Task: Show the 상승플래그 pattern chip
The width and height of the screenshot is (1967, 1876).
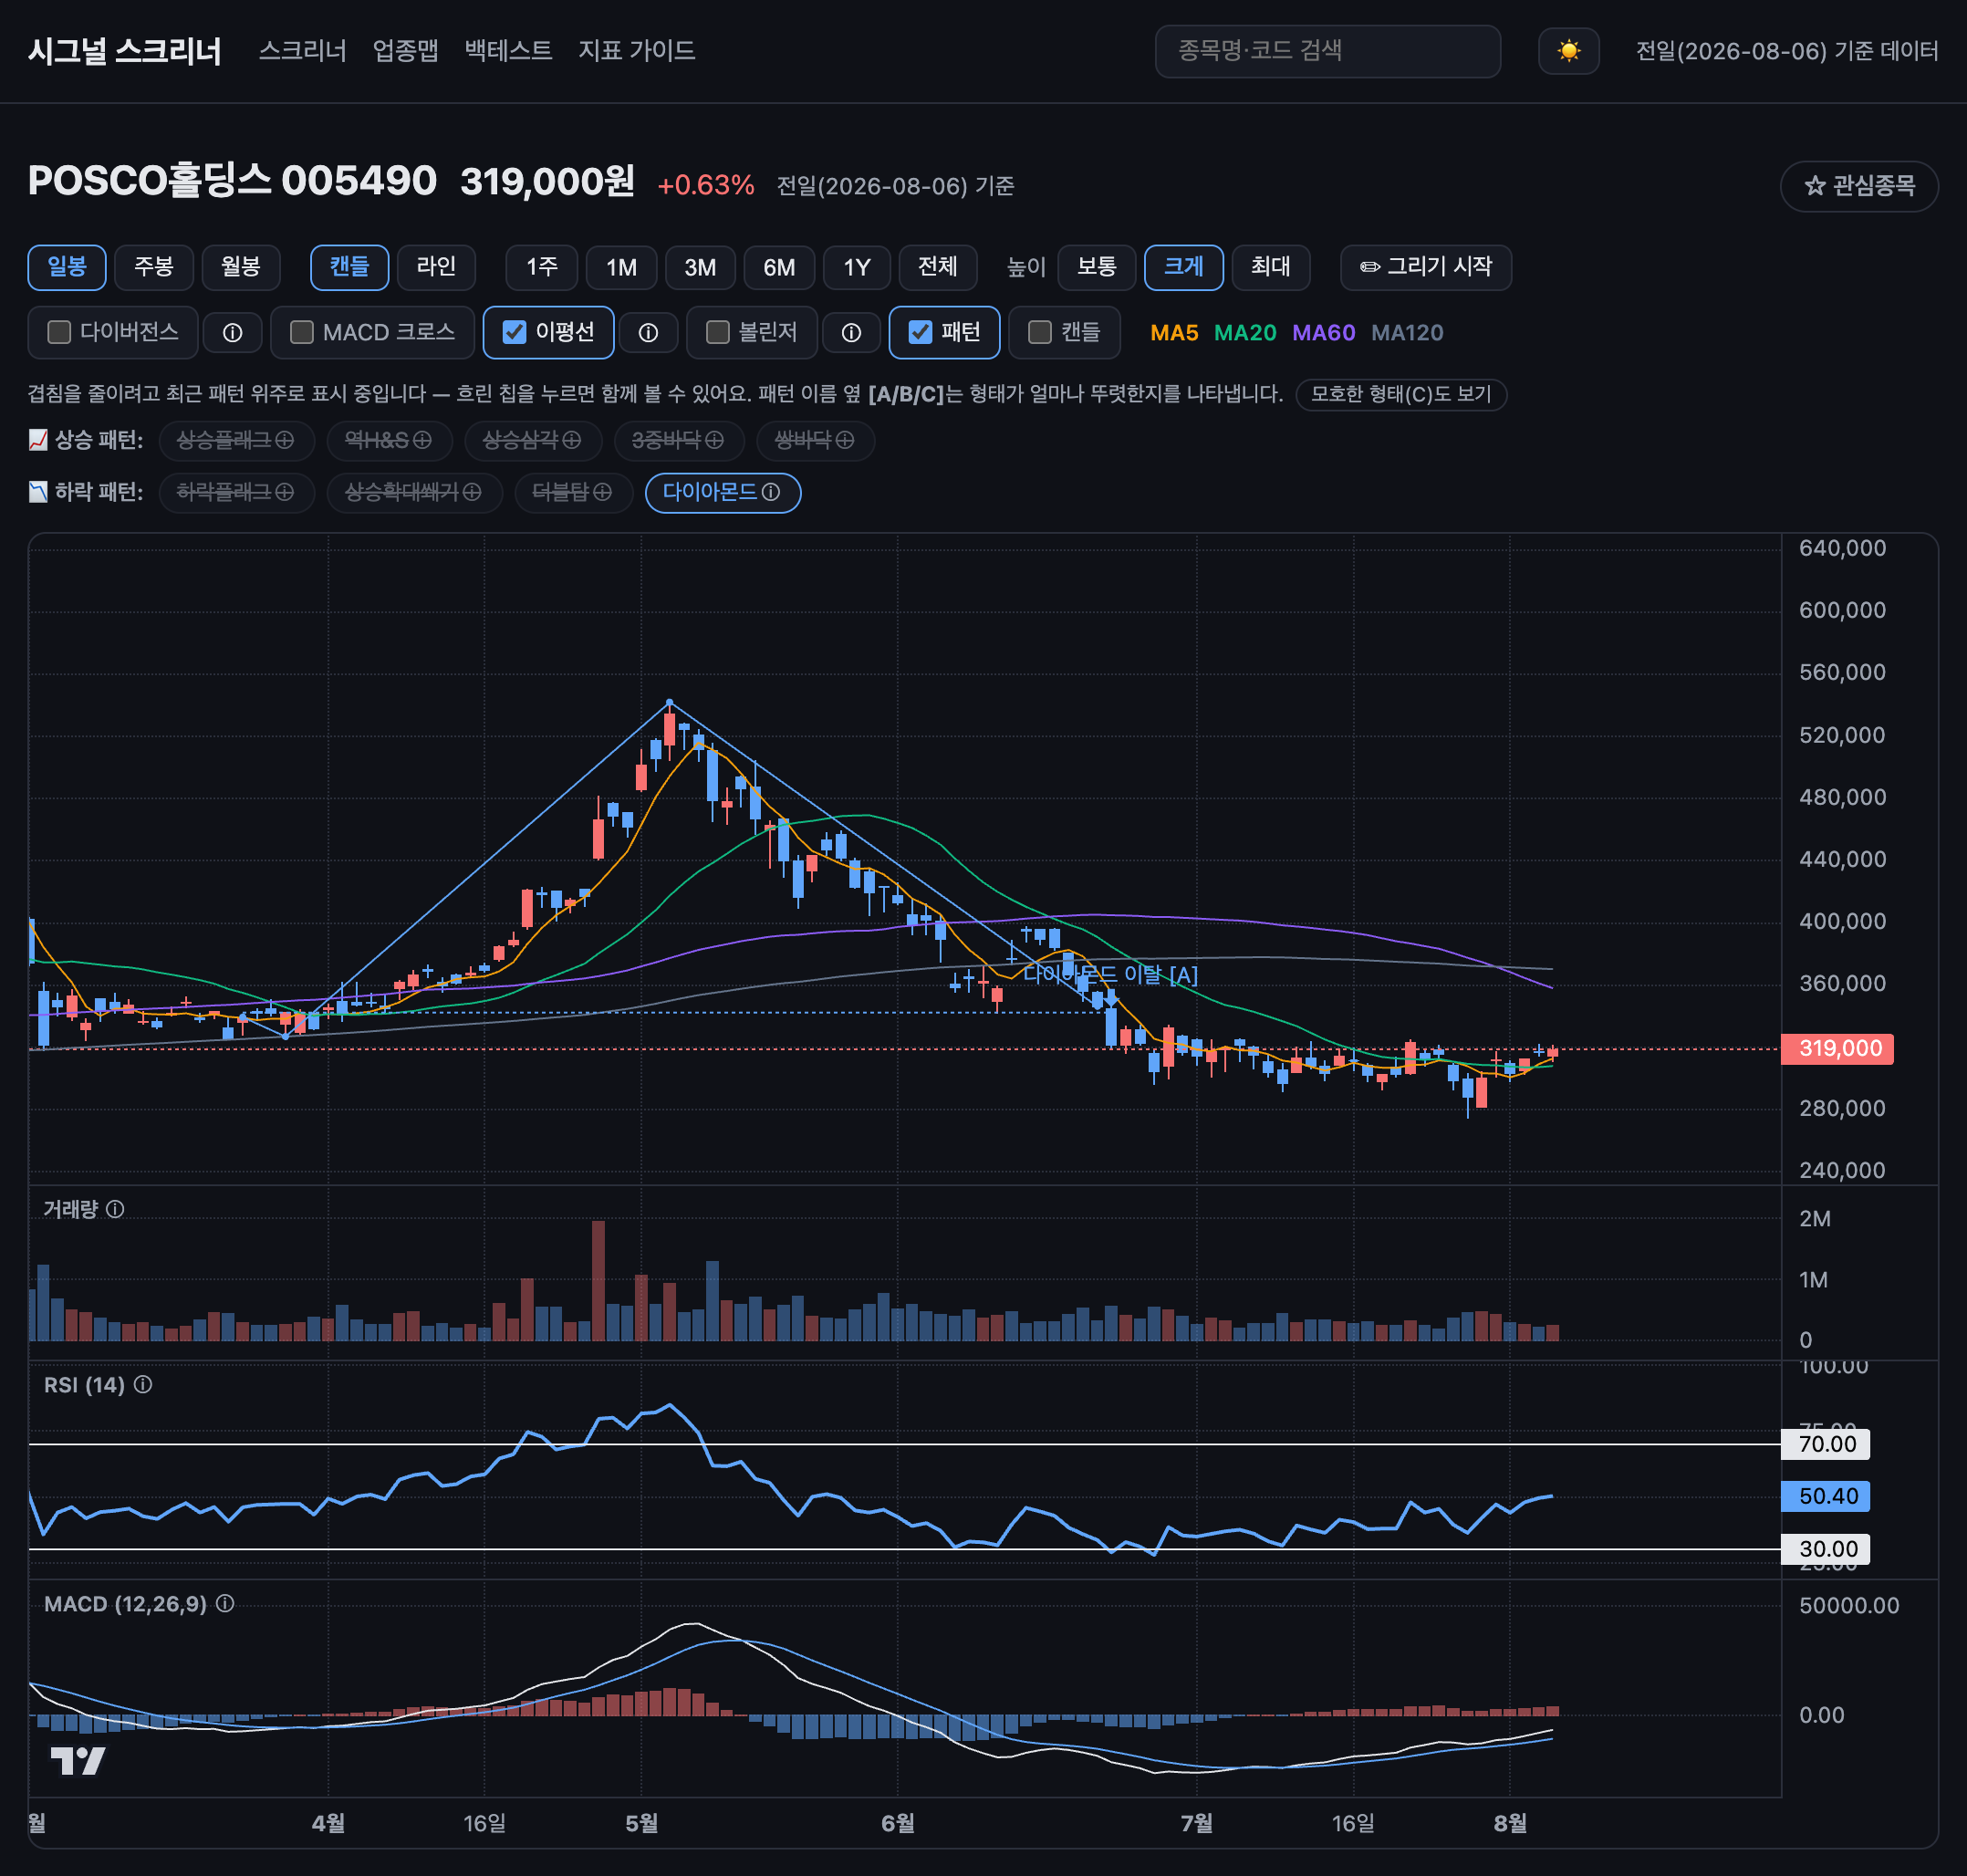Action: tap(236, 440)
